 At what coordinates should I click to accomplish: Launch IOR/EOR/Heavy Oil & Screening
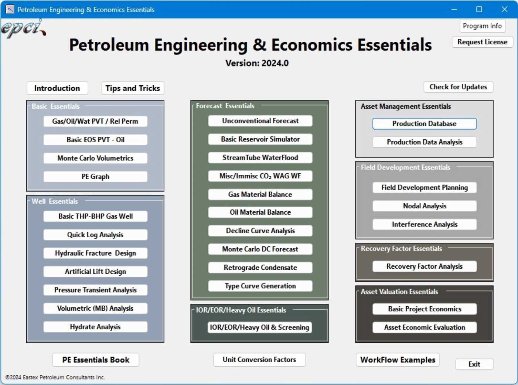[260, 327]
